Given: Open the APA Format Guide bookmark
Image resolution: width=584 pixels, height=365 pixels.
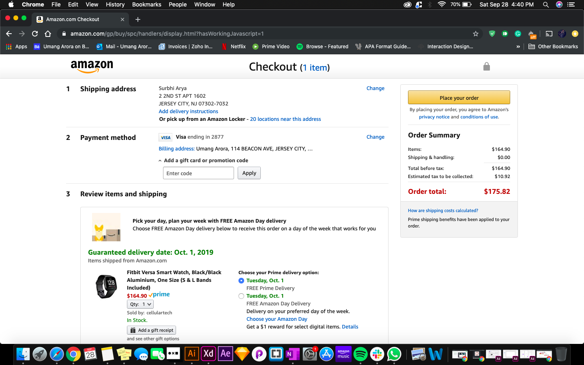Looking at the screenshot, I should (x=383, y=47).
